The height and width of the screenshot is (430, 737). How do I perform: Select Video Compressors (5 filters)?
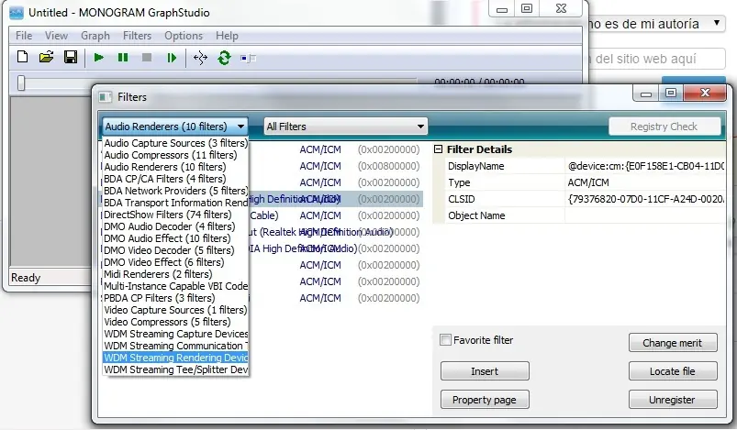tap(175, 322)
